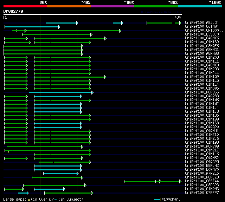Select the UniRef100_A8NHW8 label
This screenshot has width=225, height=202.
(x=202, y=54)
